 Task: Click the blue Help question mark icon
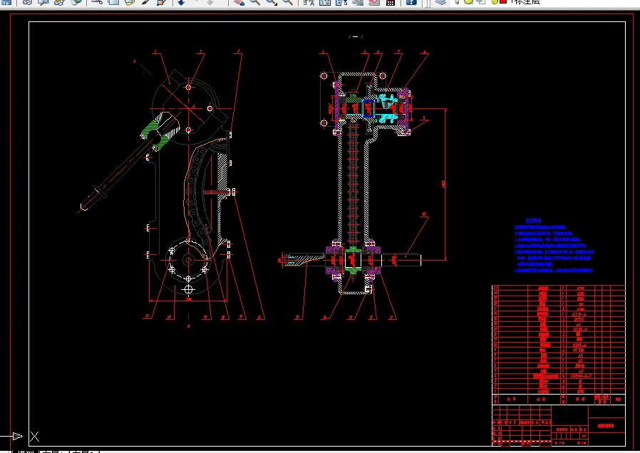coord(411,2)
